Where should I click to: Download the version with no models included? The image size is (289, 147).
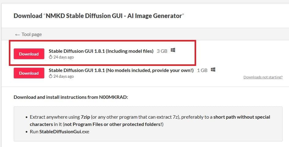[x=29, y=73]
